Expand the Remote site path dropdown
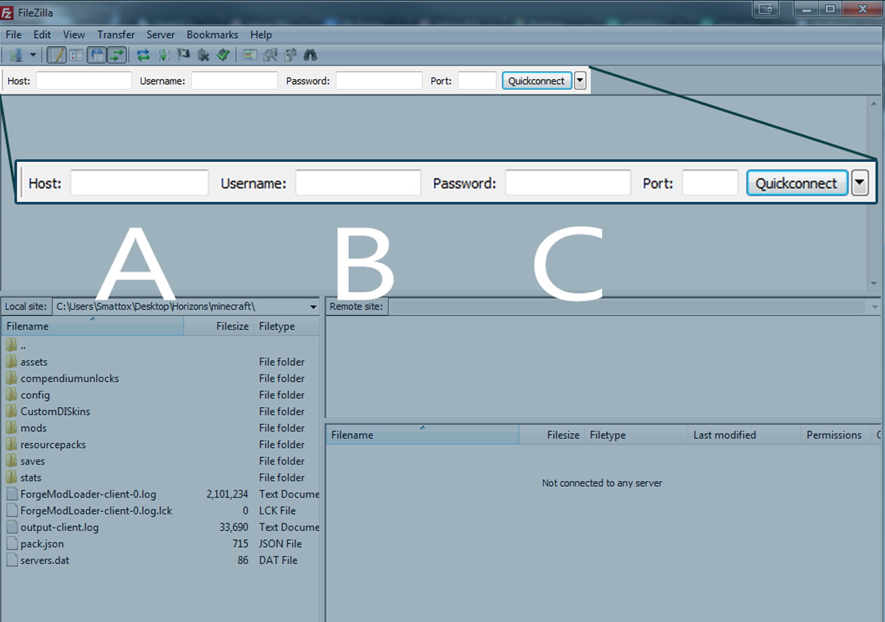The image size is (885, 622). point(875,307)
